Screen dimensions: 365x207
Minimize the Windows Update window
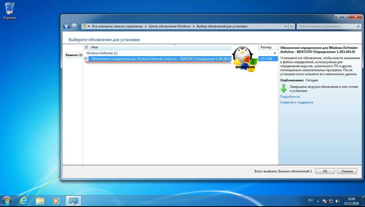[x=338, y=17]
